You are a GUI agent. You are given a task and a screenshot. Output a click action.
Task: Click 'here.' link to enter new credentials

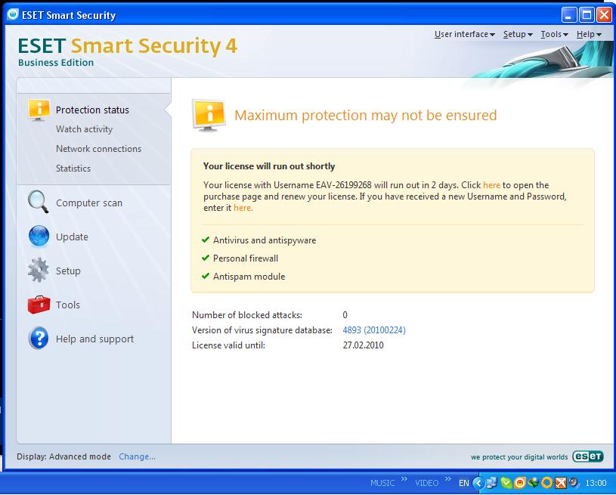243,208
